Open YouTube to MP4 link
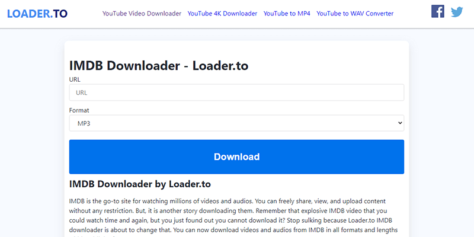474x237 pixels. coord(287,14)
